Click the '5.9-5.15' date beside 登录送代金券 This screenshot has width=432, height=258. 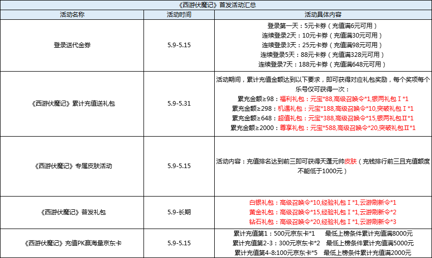tap(179, 45)
